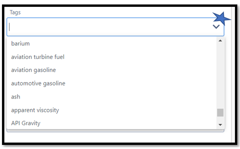Focus the Tags text input field
Image resolution: width=240 pixels, height=149 pixels.
[x=108, y=27]
